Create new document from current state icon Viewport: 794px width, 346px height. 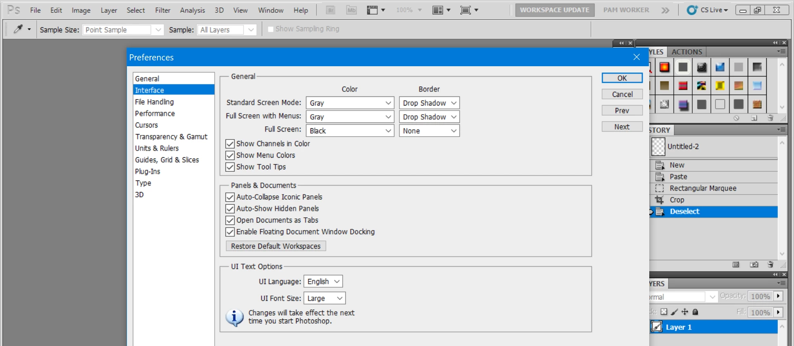click(736, 265)
